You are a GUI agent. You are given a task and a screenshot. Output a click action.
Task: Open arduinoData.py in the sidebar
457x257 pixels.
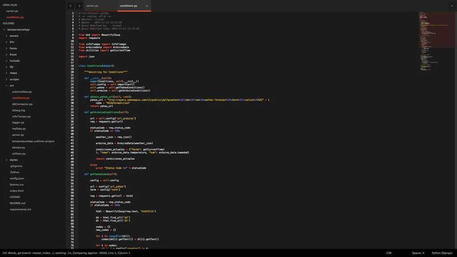pos(21,92)
